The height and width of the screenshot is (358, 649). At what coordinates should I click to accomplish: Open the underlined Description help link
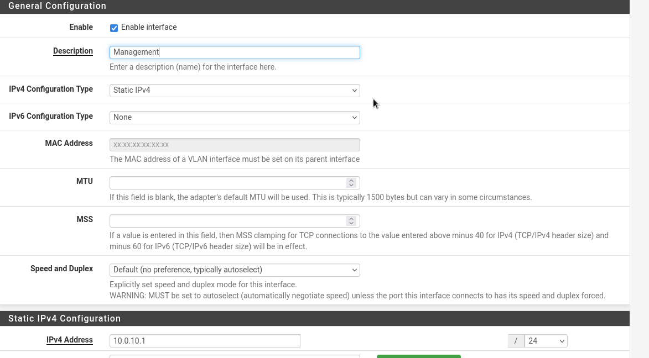[x=72, y=51]
